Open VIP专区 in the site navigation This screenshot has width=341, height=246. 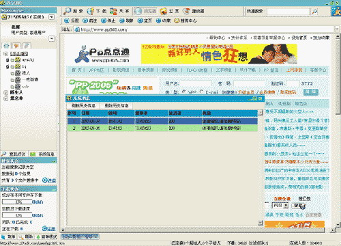click(96, 70)
